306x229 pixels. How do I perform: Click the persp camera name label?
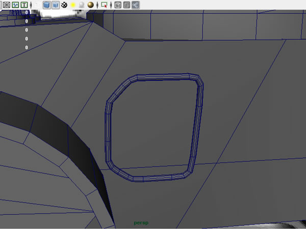(141, 223)
